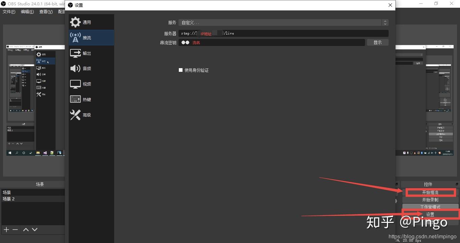Open the 文件 (File) menu

click(9, 11)
